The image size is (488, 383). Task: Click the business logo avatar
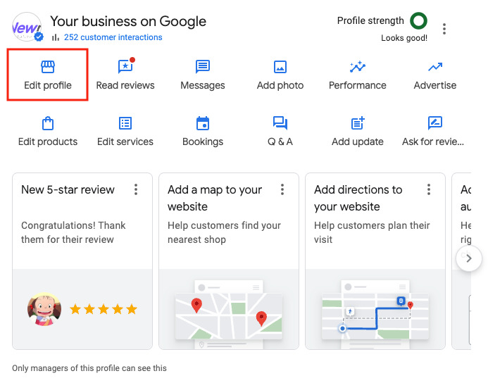click(x=27, y=27)
